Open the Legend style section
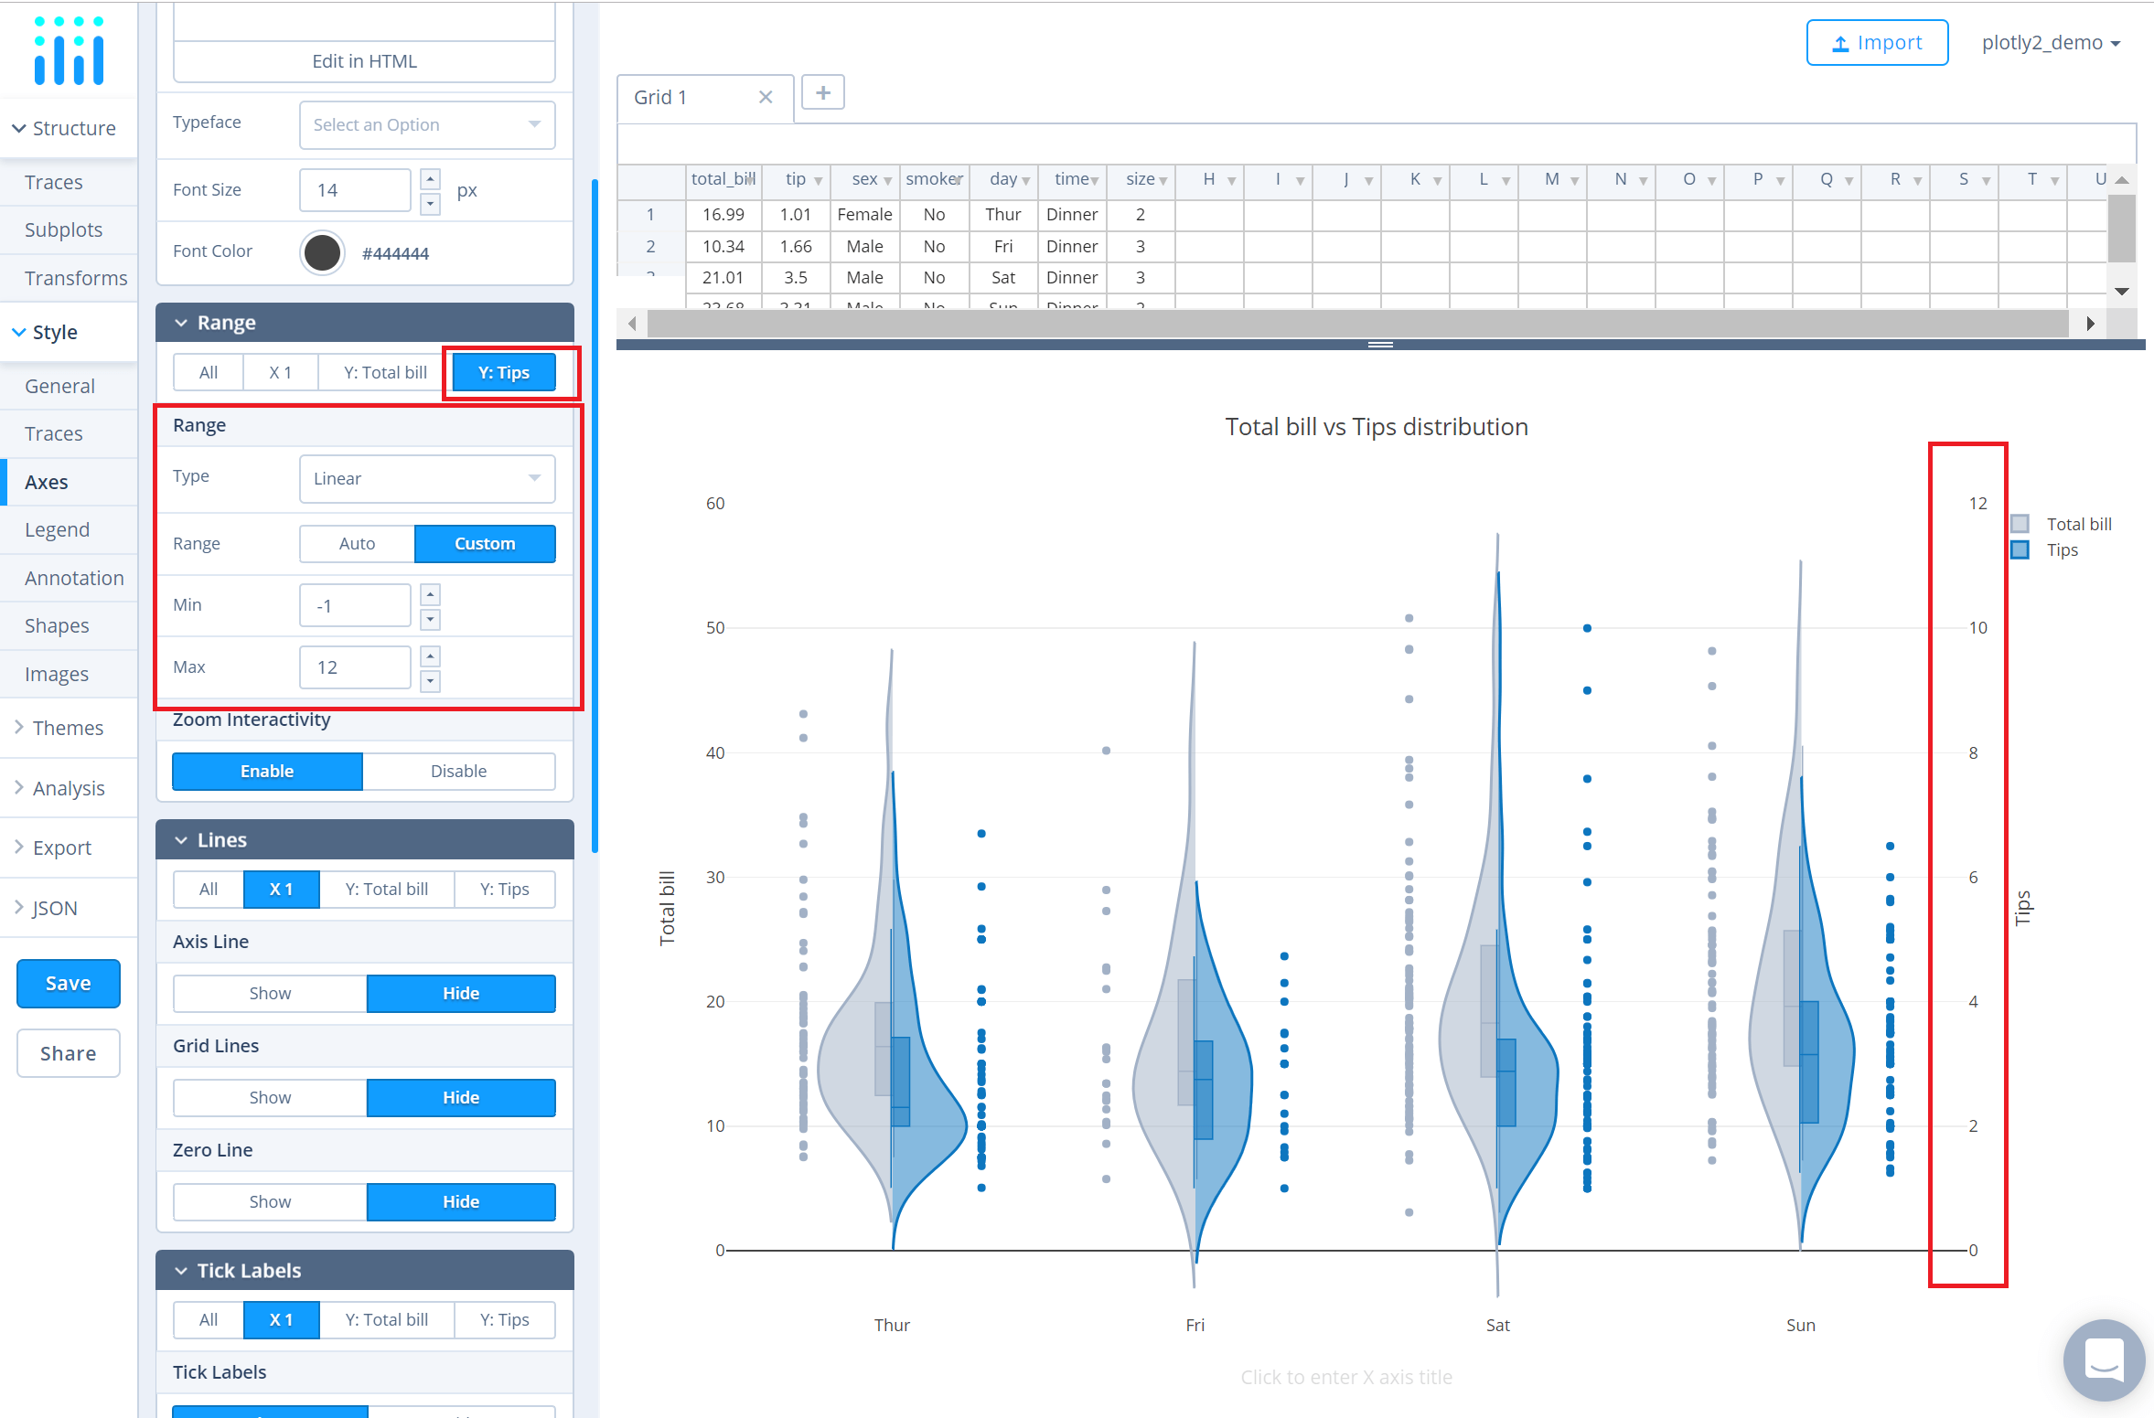This screenshot has height=1418, width=2154. tap(57, 529)
